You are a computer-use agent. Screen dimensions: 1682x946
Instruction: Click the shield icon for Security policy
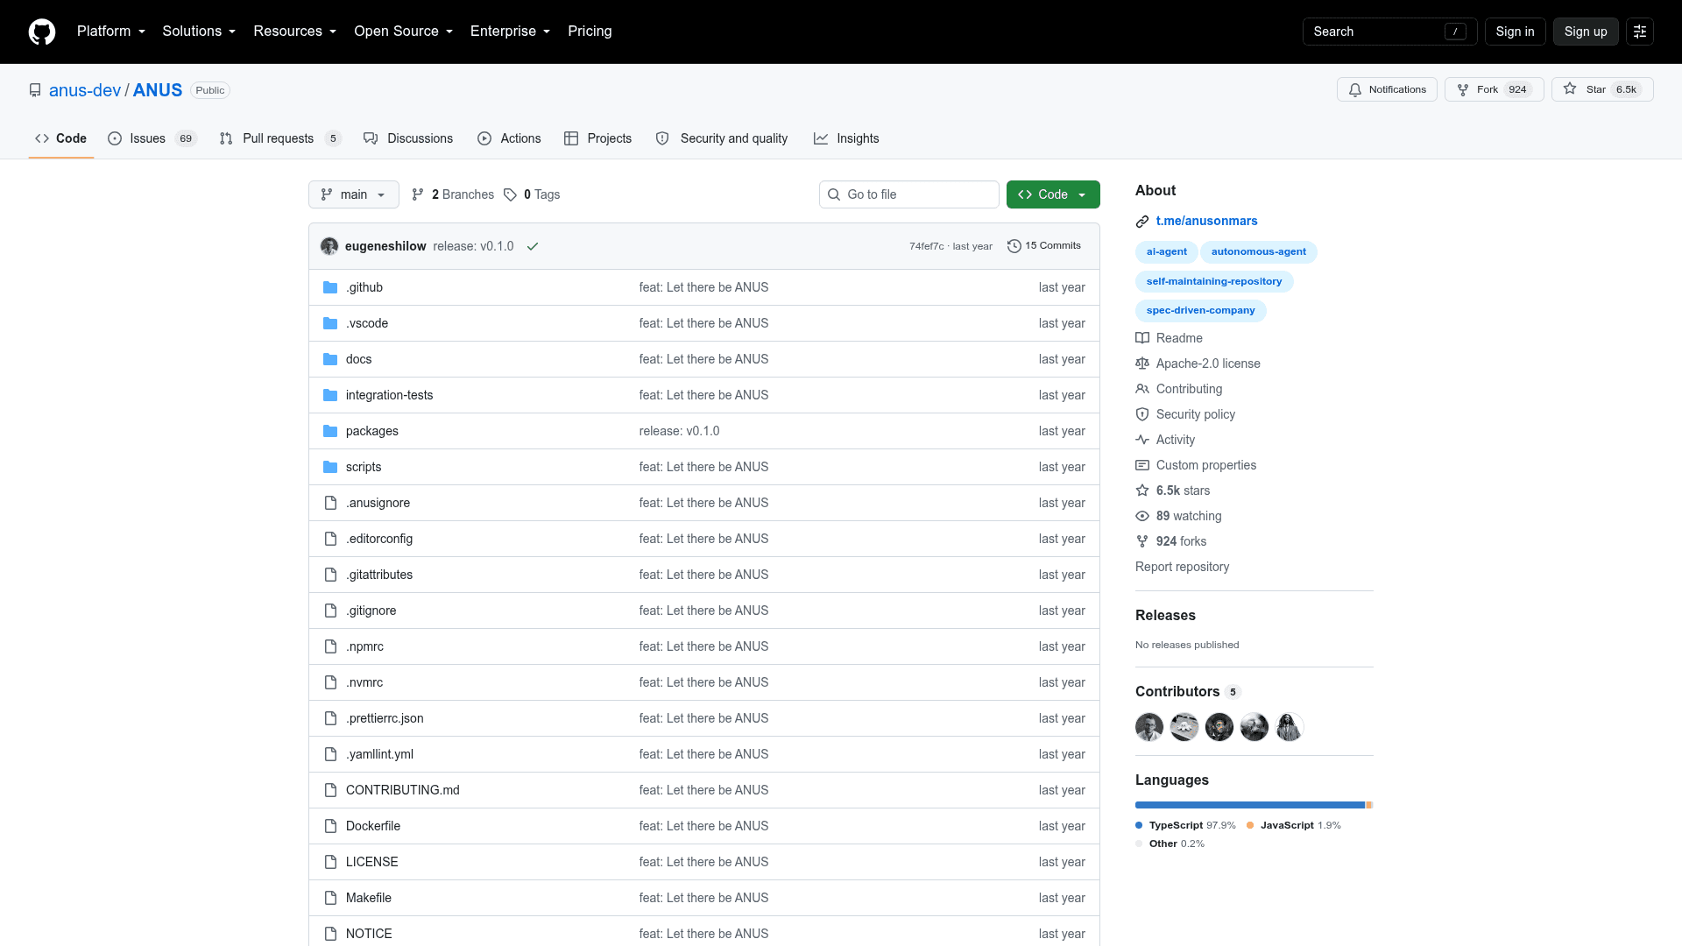pyautogui.click(x=1142, y=414)
